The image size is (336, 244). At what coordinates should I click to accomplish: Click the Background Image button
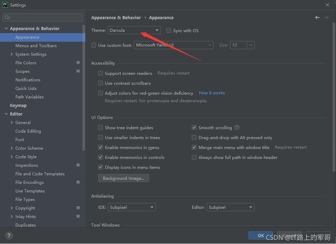click(123, 178)
